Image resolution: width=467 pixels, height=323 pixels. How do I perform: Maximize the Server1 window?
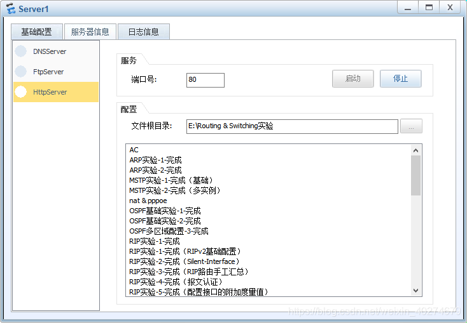tap(429, 8)
